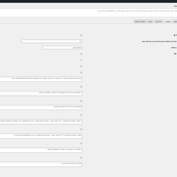177x177 pixels.
Task: Toggle checkbox above guest viewed your profile message
Action: (81, 158)
